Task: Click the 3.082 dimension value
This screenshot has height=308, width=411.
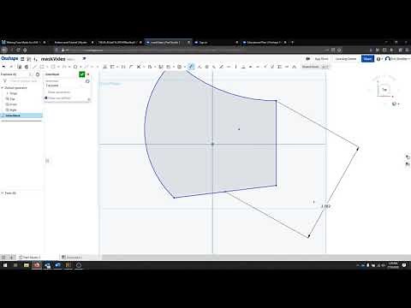Action: point(326,206)
